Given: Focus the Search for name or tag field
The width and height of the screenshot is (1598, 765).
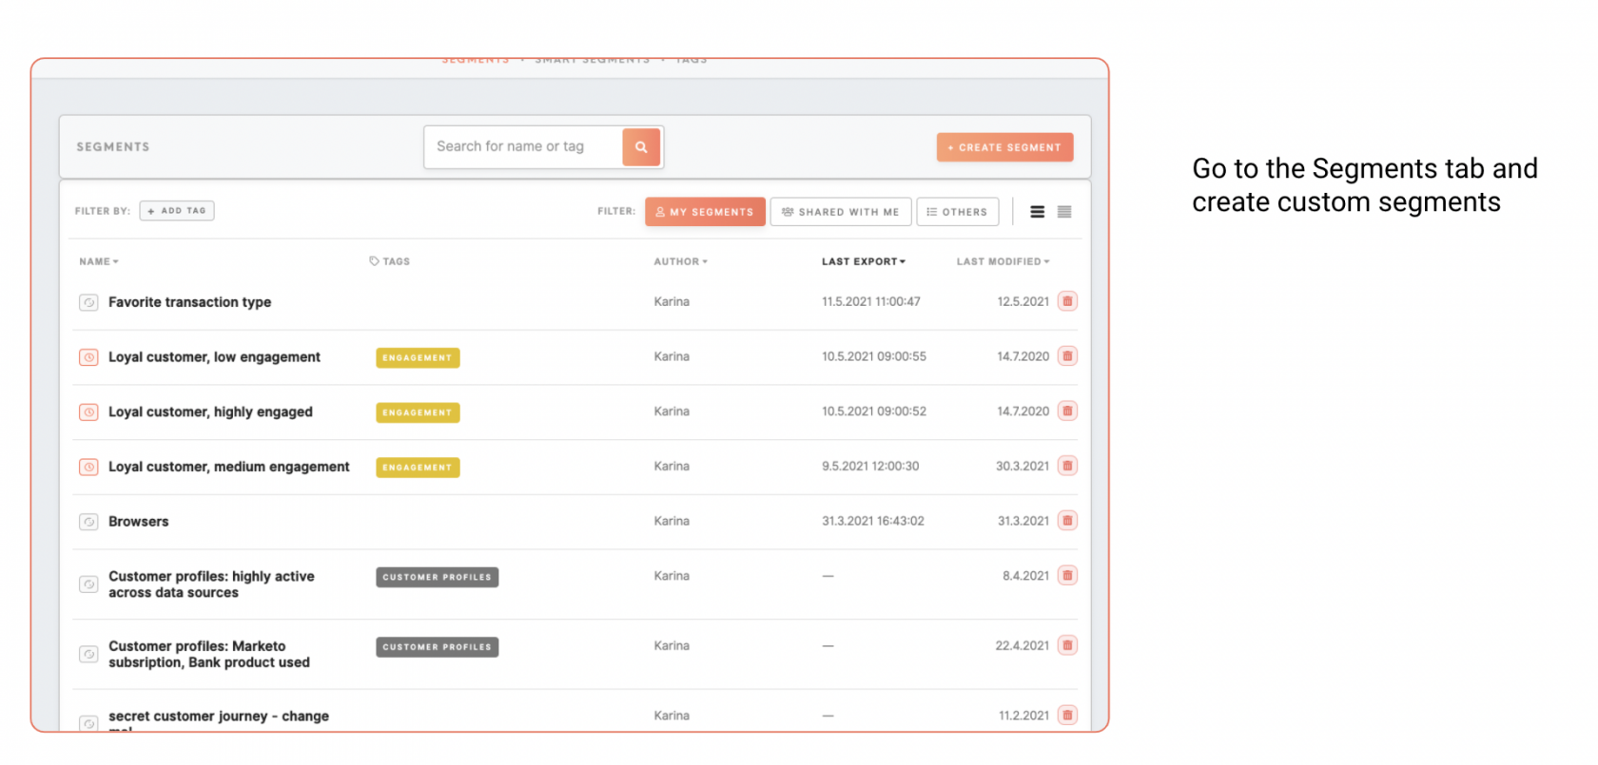Looking at the screenshot, I should point(524,147).
